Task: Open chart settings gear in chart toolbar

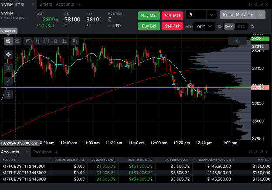Action: point(55,41)
